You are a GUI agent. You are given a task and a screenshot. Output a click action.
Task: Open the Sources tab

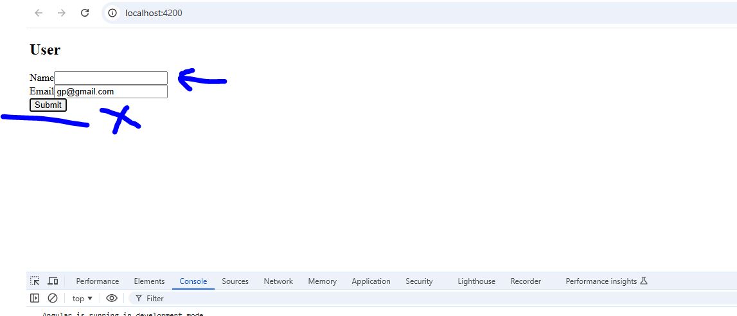tap(235, 281)
